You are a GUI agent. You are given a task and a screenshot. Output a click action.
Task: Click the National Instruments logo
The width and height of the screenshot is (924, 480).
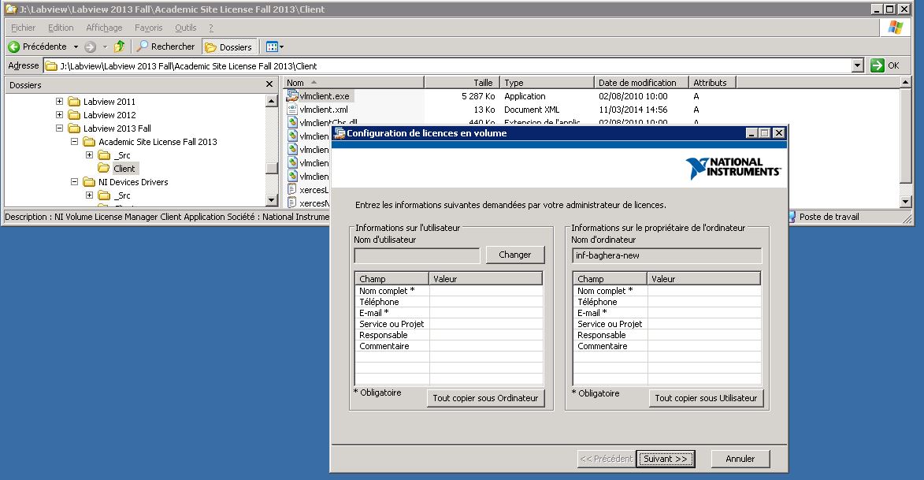733,168
